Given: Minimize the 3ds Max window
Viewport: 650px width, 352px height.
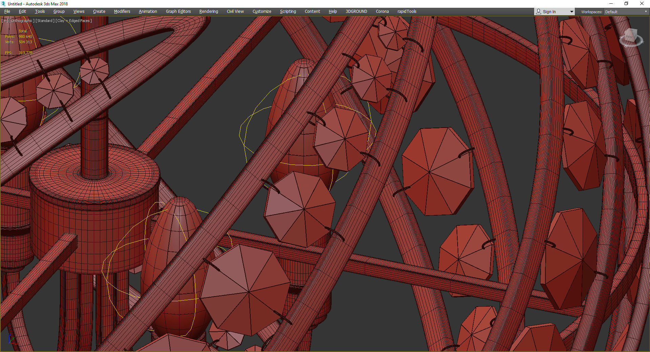Looking at the screenshot, I should pyautogui.click(x=611, y=4).
